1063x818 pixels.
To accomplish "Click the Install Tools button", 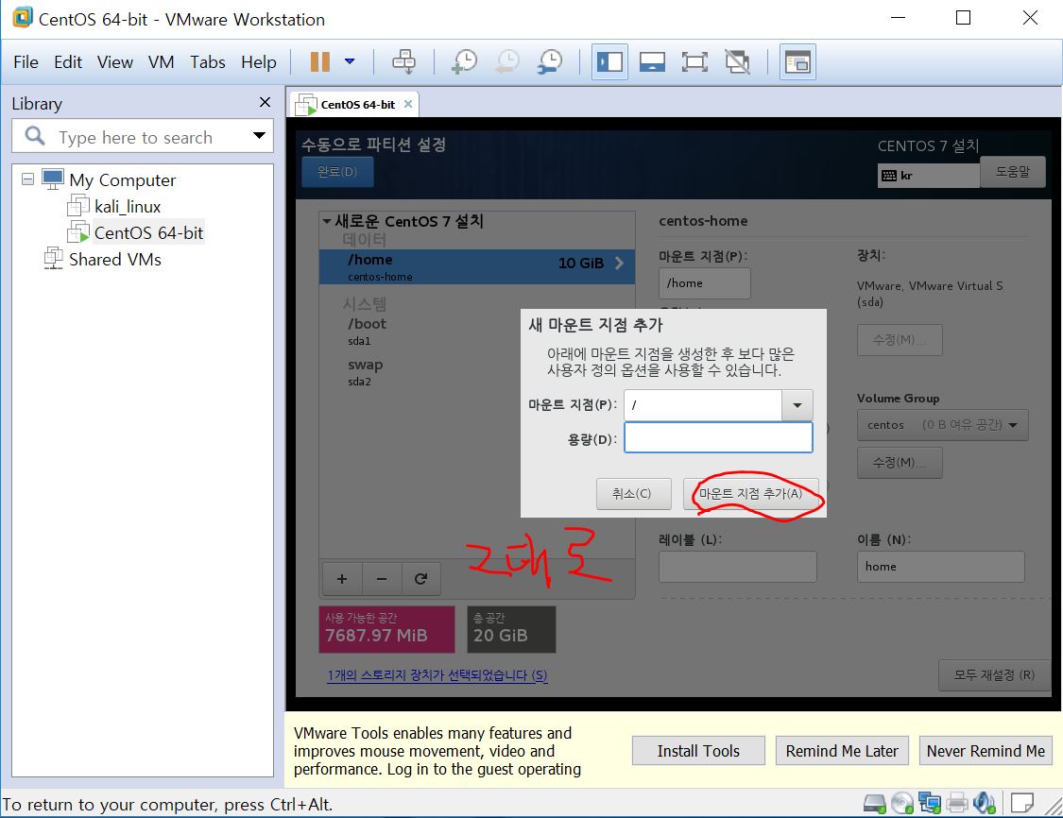I will click(698, 751).
